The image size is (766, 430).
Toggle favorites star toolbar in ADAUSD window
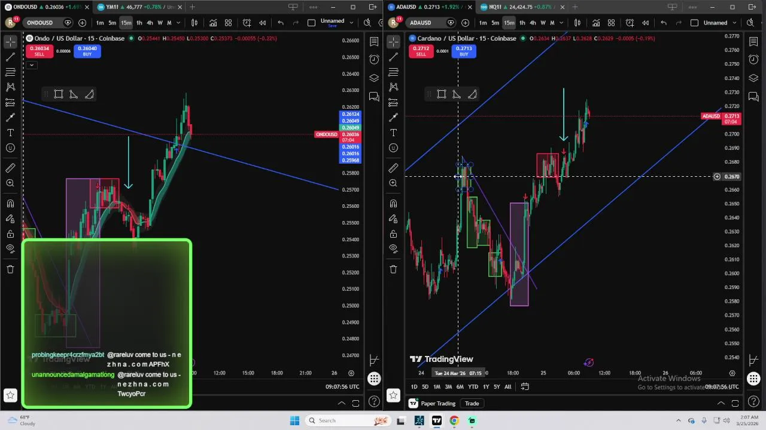[393, 395]
